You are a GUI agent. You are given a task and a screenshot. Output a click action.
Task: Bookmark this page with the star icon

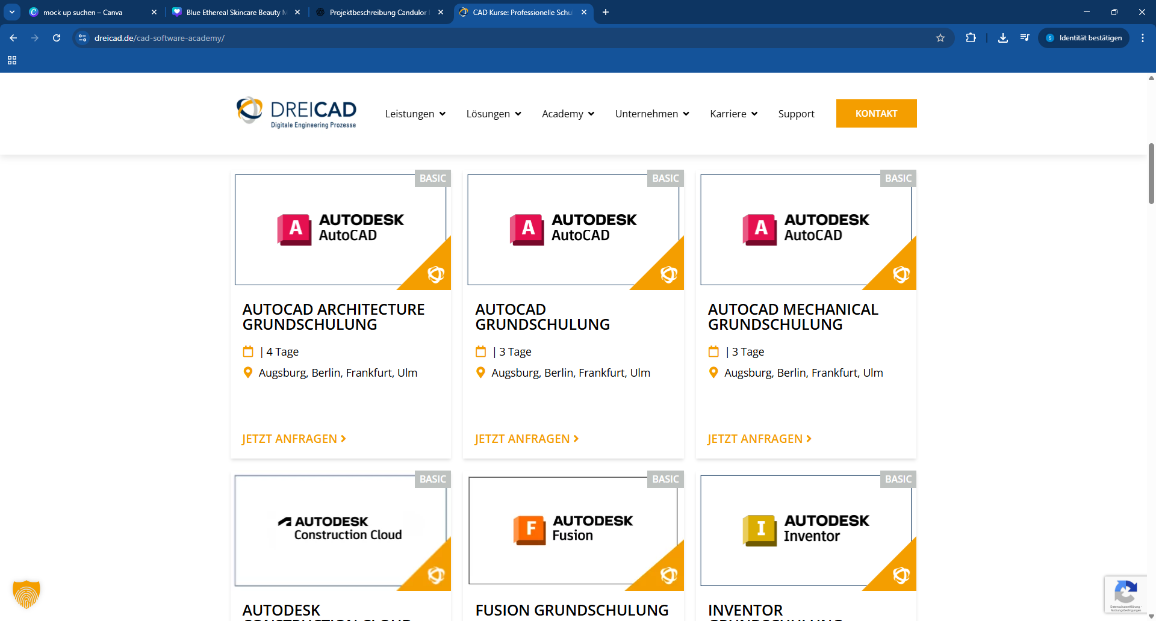click(x=940, y=38)
